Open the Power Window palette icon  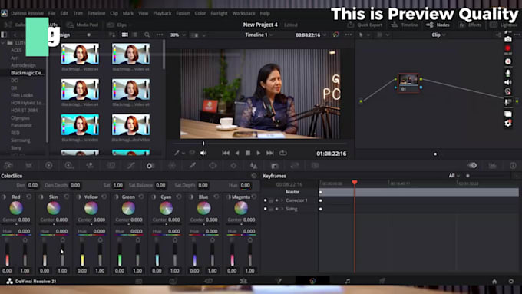tap(213, 166)
